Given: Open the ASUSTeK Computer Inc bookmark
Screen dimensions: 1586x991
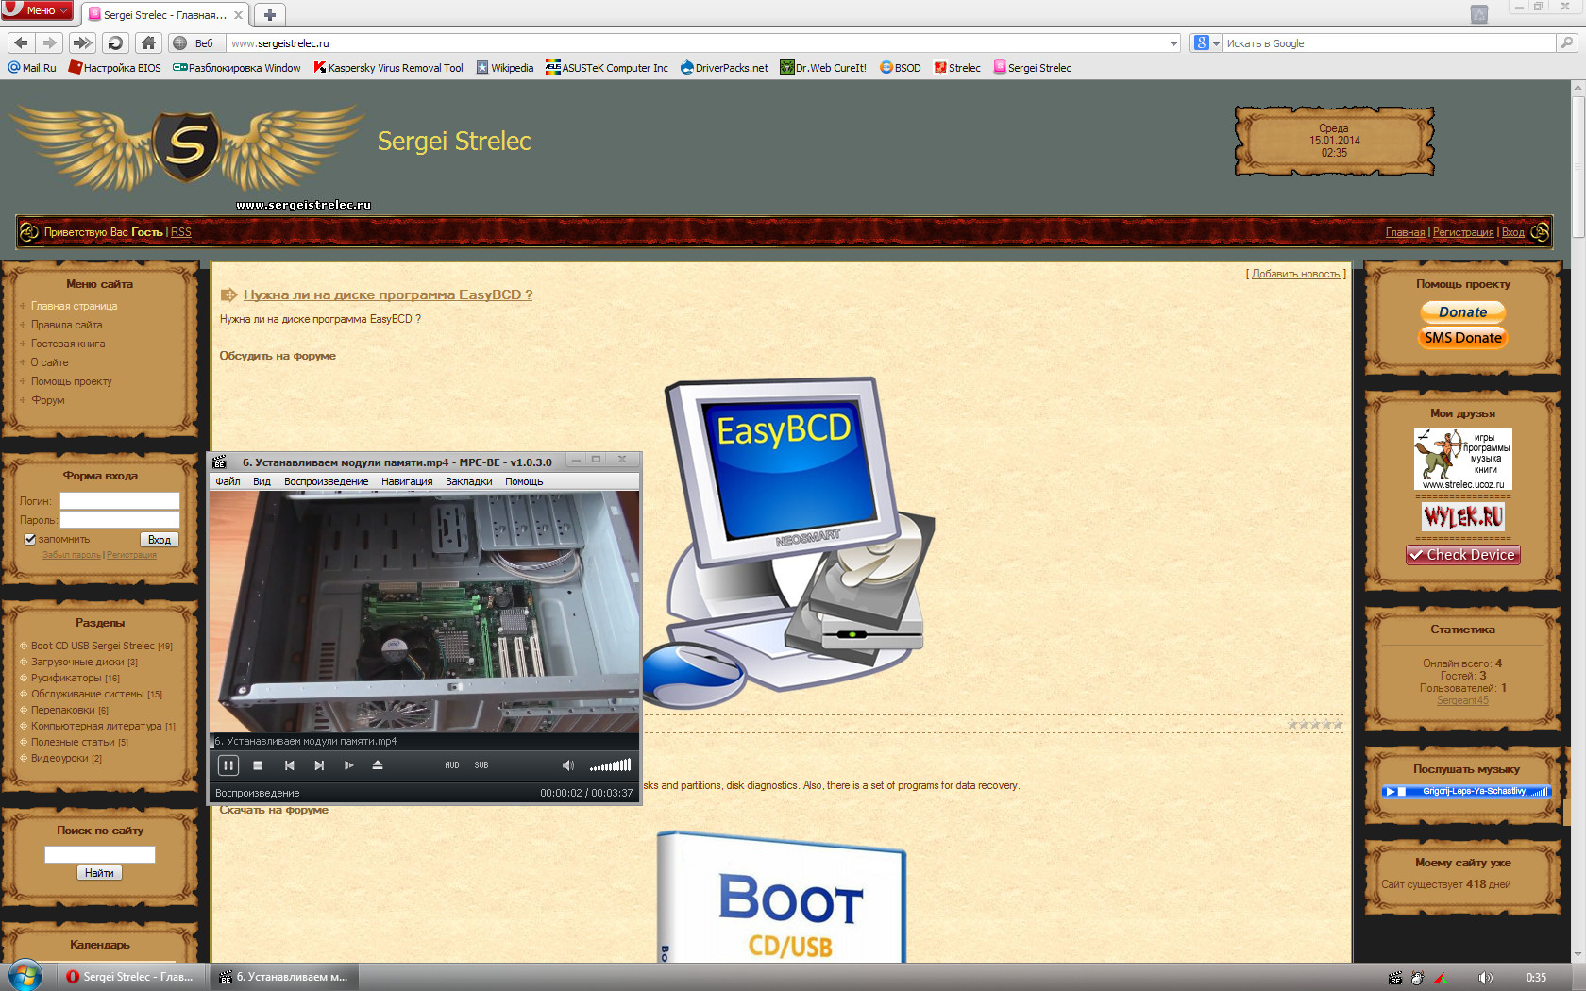Looking at the screenshot, I should pos(607,68).
